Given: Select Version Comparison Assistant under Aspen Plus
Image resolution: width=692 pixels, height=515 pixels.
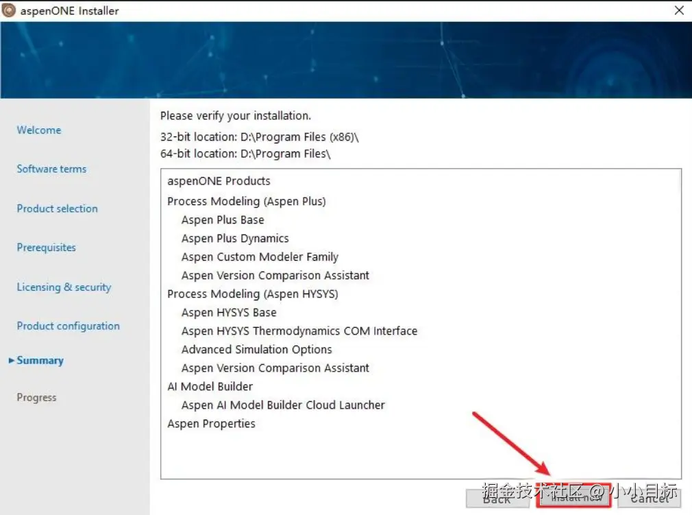Looking at the screenshot, I should point(275,276).
